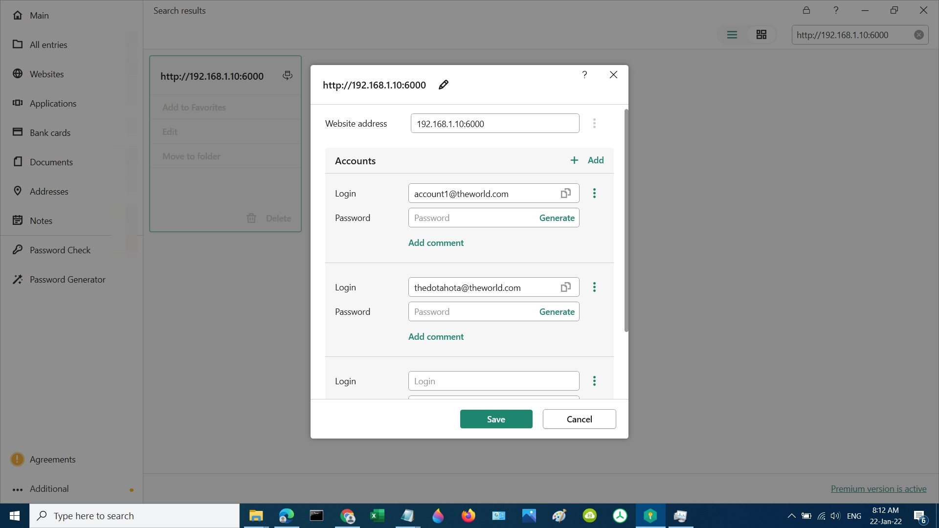This screenshot has width=939, height=528.
Task: Click the Password Generator wand icon
Action: (x=18, y=279)
